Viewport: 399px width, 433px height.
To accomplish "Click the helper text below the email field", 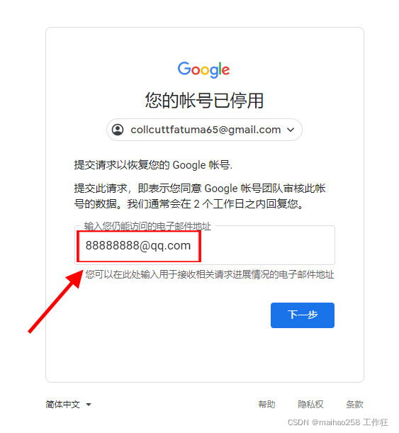I will pyautogui.click(x=210, y=274).
